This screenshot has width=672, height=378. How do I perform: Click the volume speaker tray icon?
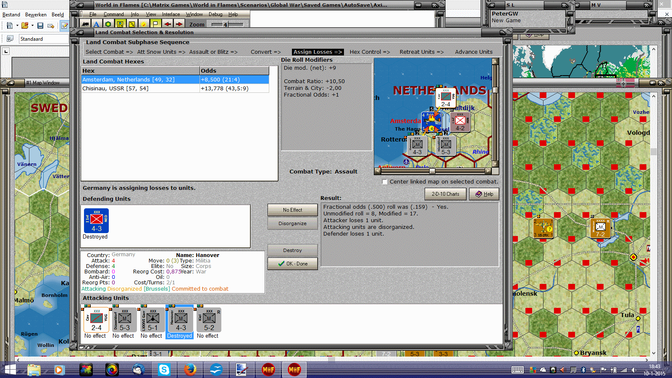pos(634,370)
